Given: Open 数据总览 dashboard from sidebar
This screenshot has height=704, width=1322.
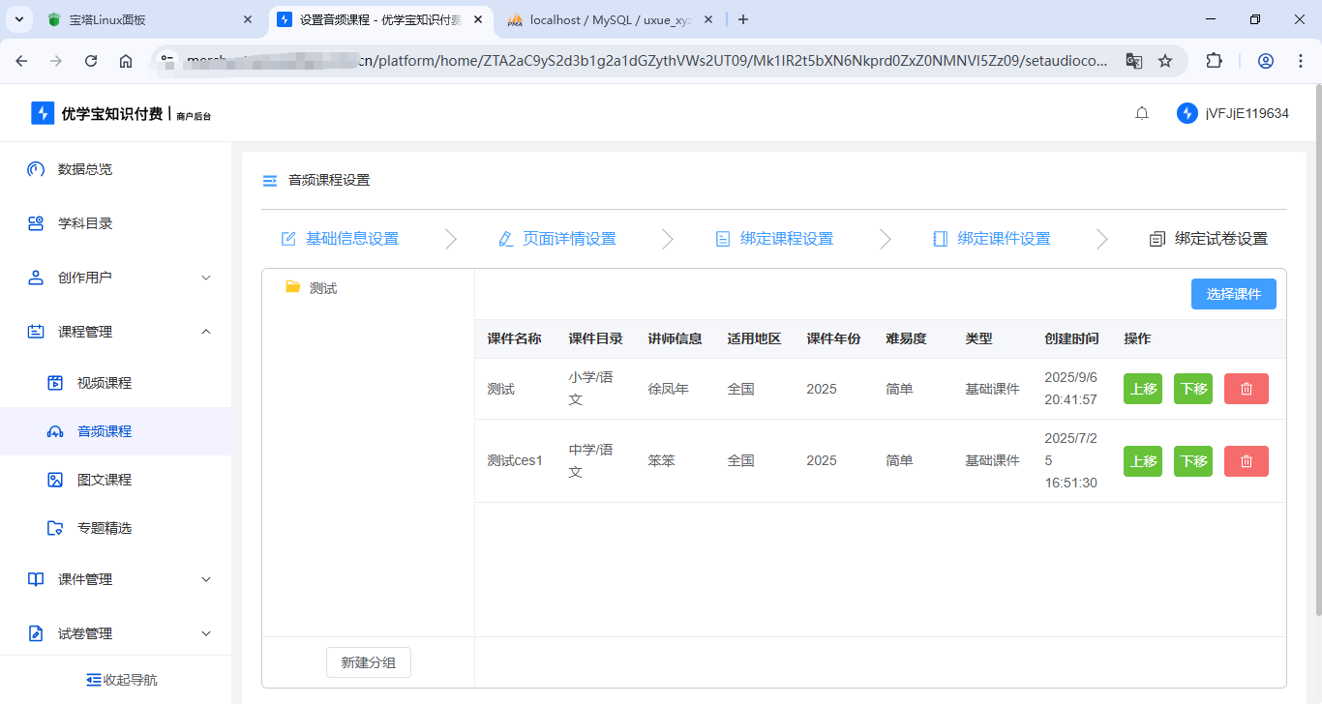Looking at the screenshot, I should click(85, 169).
